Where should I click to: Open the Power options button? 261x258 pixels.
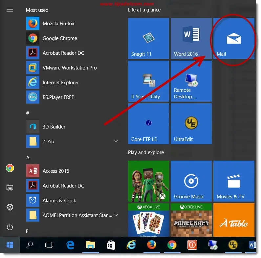(x=10, y=227)
